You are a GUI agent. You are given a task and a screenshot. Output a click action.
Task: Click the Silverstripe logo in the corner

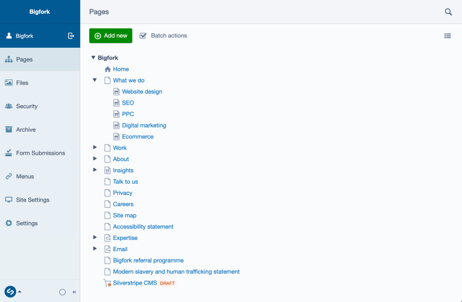point(10,291)
